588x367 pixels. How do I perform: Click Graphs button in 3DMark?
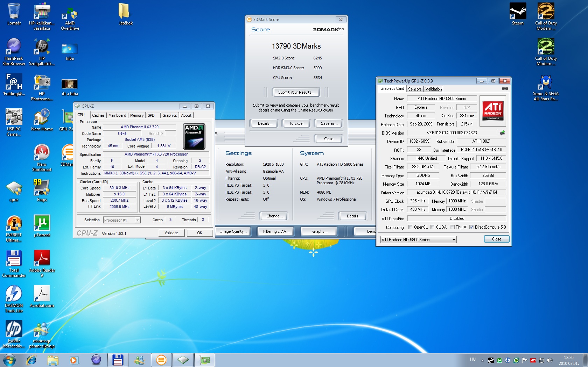[x=320, y=231]
